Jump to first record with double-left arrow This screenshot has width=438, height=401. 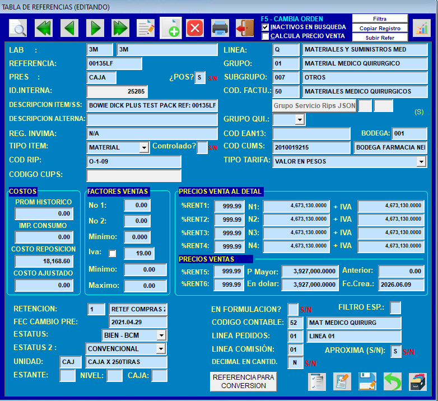click(x=44, y=28)
